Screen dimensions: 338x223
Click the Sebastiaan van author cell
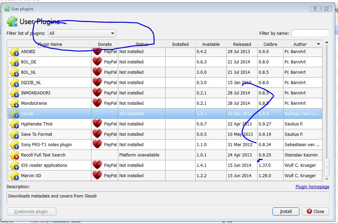(x=302, y=145)
